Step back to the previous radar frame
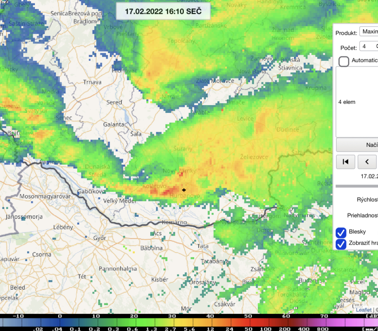This screenshot has height=331, width=378. [x=367, y=162]
